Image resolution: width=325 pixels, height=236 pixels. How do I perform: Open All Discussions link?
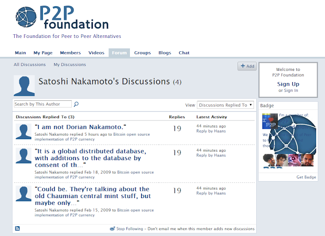pos(29,65)
